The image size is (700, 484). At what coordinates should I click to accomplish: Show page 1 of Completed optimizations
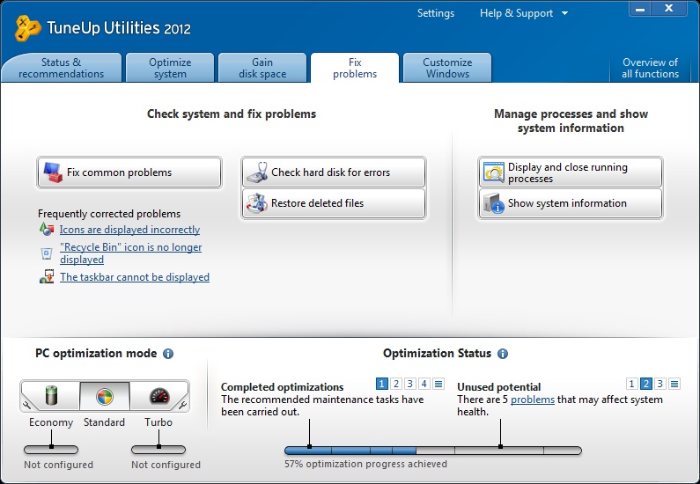pos(381,384)
